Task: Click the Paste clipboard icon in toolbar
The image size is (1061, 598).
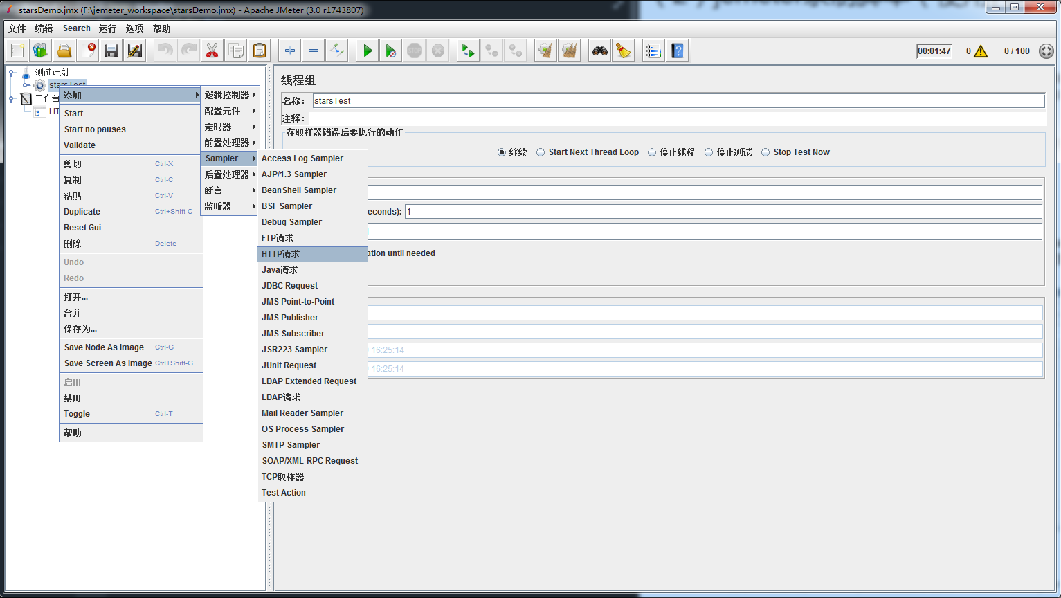Action: [260, 51]
